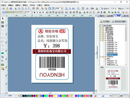This screenshot has height=98, width=130.
Task: Select the plain text T tool
Action: [3, 61]
